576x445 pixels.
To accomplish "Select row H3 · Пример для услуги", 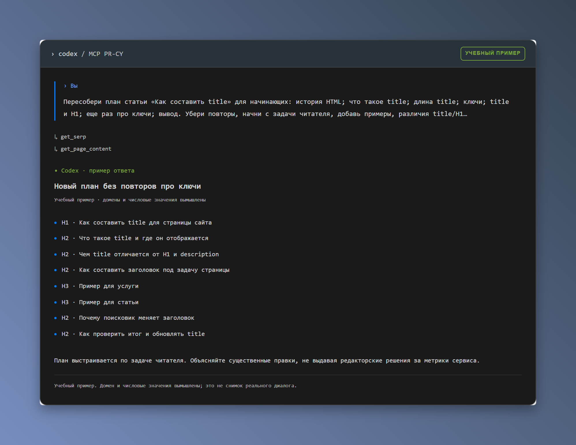I will 96,286.
